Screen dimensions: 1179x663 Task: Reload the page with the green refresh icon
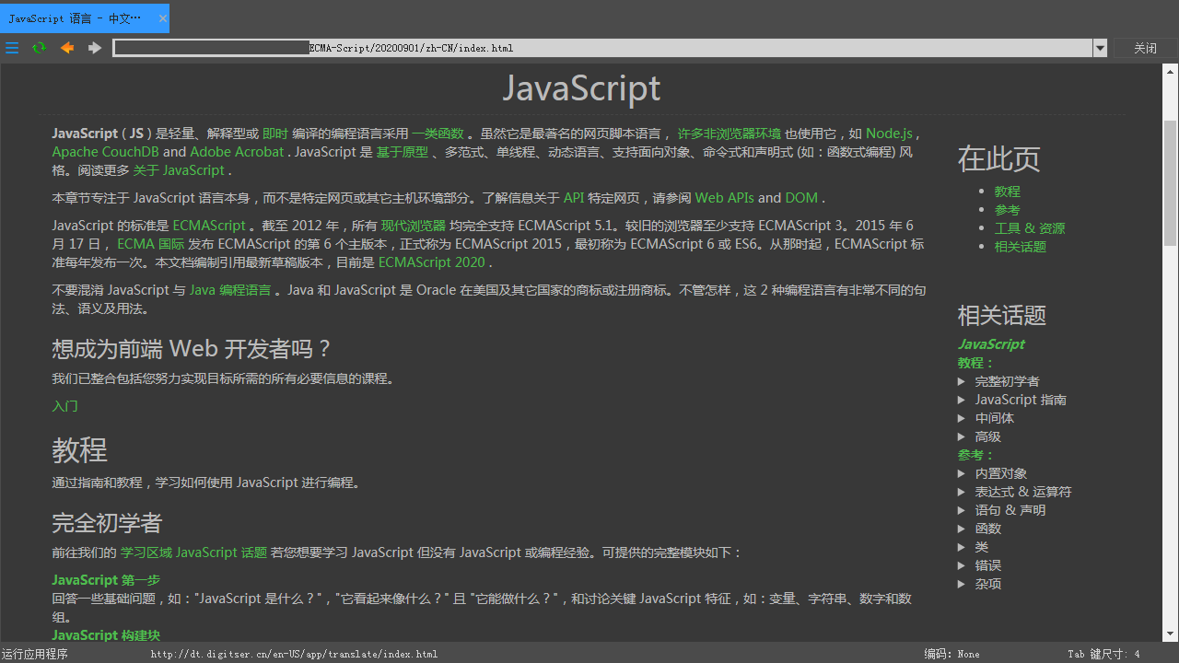(x=39, y=48)
